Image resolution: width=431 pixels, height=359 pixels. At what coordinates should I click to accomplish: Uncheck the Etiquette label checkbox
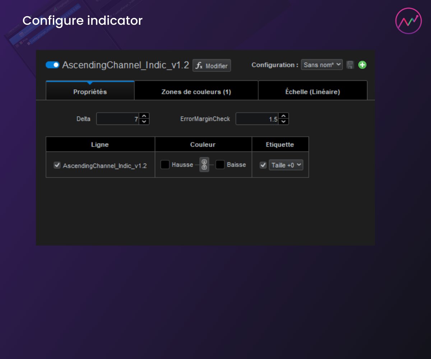click(x=263, y=165)
